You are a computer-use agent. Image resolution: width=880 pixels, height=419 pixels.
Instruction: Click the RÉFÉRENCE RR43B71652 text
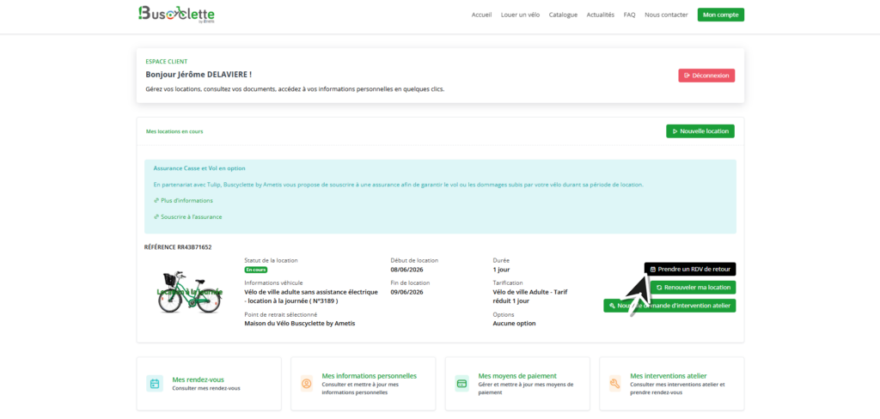pos(178,246)
